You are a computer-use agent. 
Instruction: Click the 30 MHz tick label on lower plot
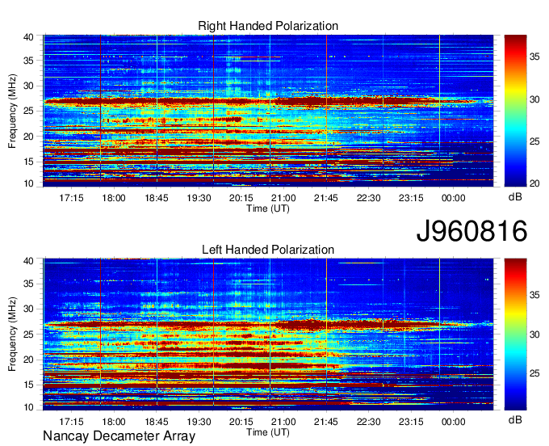click(28, 309)
